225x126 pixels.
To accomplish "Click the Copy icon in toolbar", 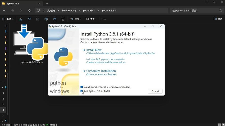I will [29, 19].
